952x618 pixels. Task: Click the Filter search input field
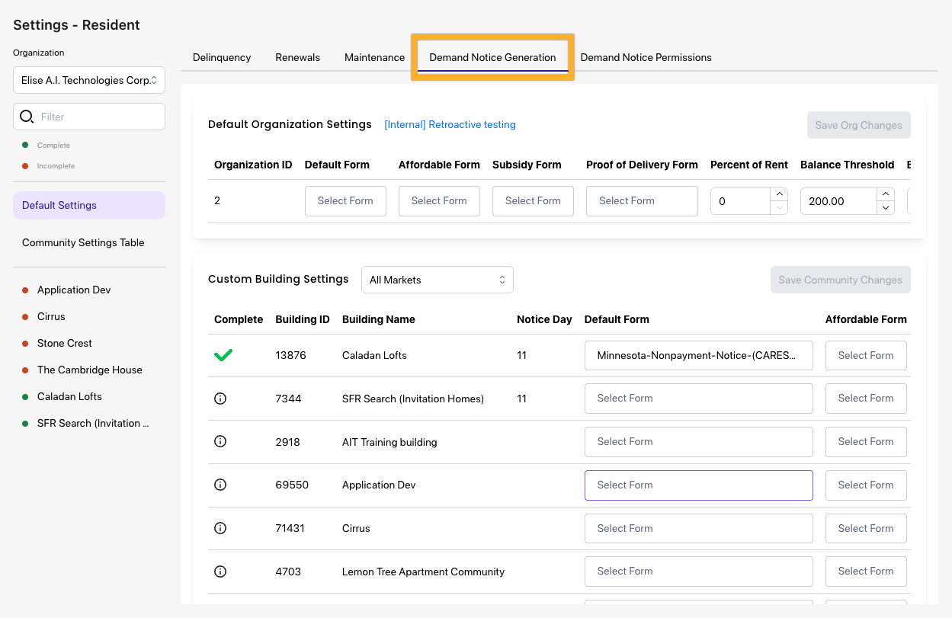89,117
